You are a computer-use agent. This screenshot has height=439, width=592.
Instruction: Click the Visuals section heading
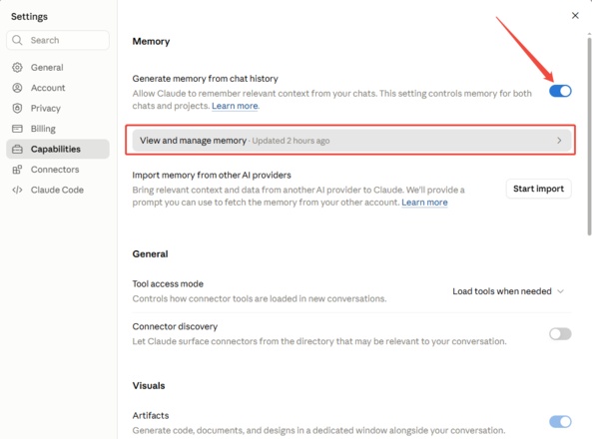[149, 386]
